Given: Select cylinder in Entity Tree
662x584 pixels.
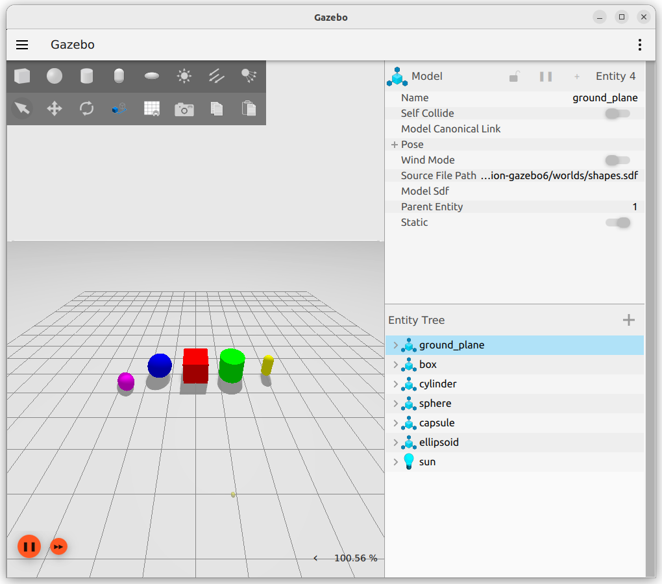Looking at the screenshot, I should pyautogui.click(x=515, y=384).
